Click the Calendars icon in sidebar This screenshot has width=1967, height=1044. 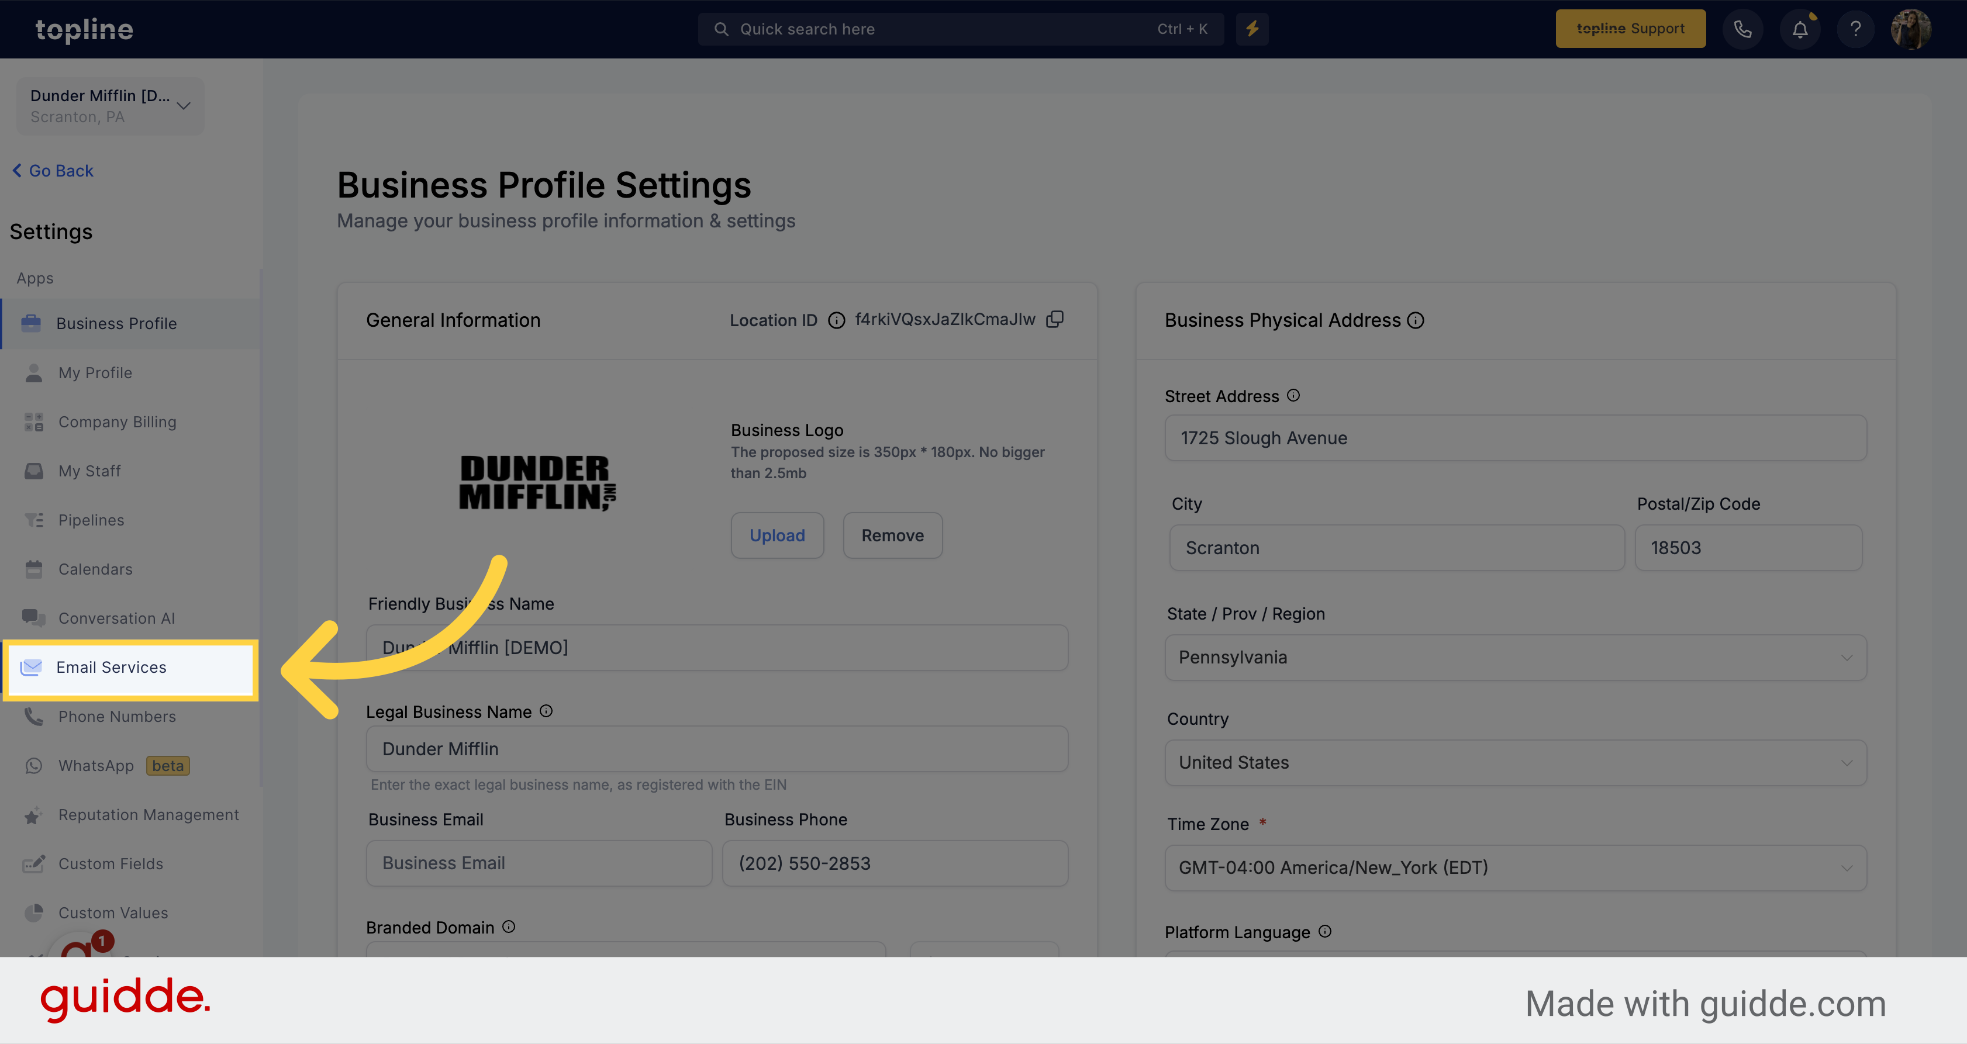pos(33,569)
